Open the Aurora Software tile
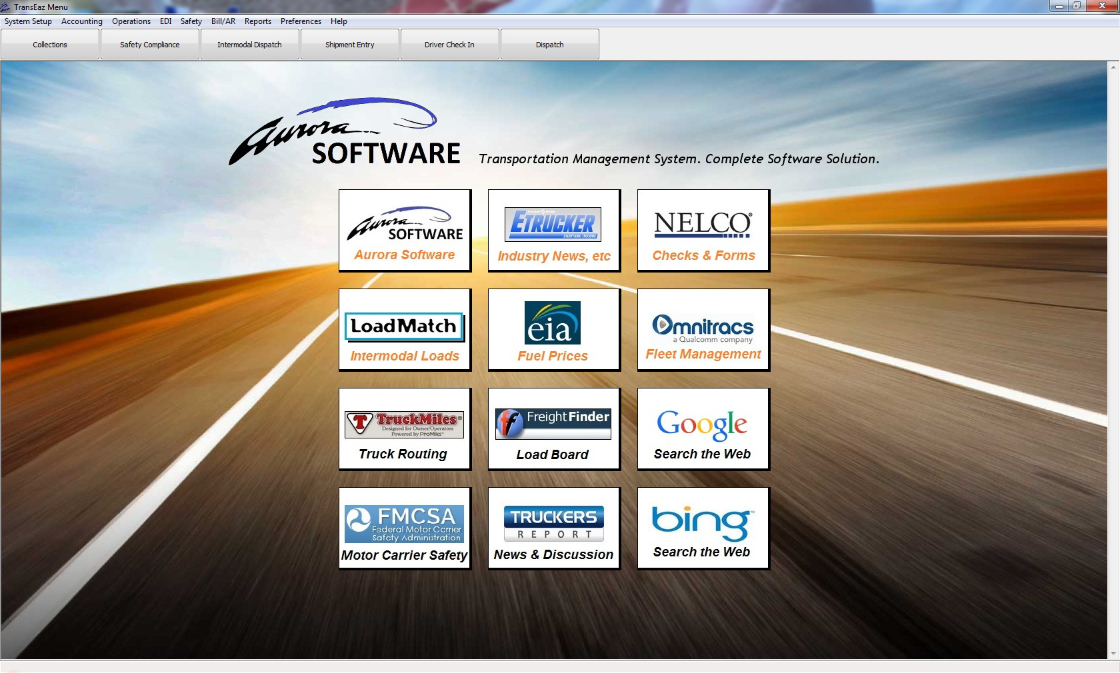 click(x=405, y=231)
